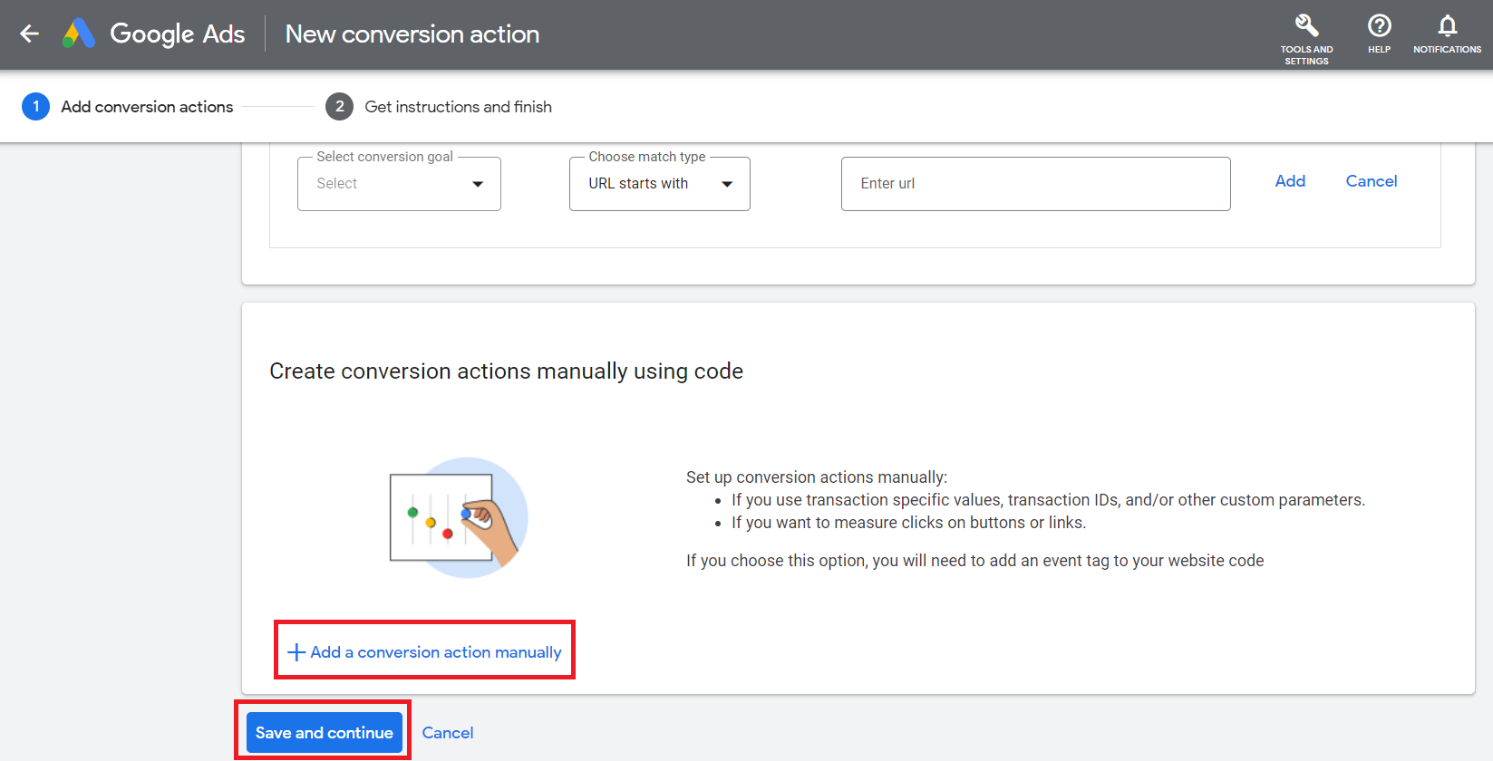Select the Add conversion actions step
This screenshot has width=1493, height=761.
tap(147, 107)
